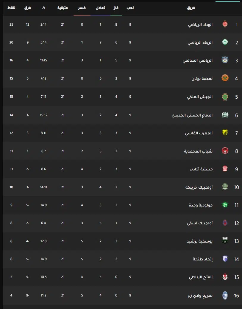Screen dimensions: 242x309
Task: Open the إتحاد طنجة team name link
Action: pos(203,259)
